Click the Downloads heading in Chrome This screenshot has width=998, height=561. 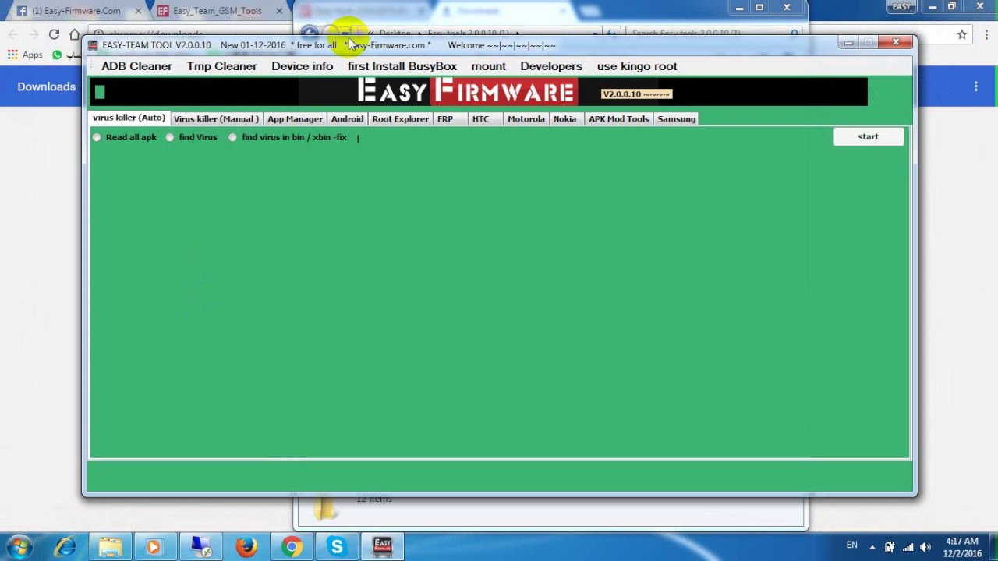[x=47, y=86]
